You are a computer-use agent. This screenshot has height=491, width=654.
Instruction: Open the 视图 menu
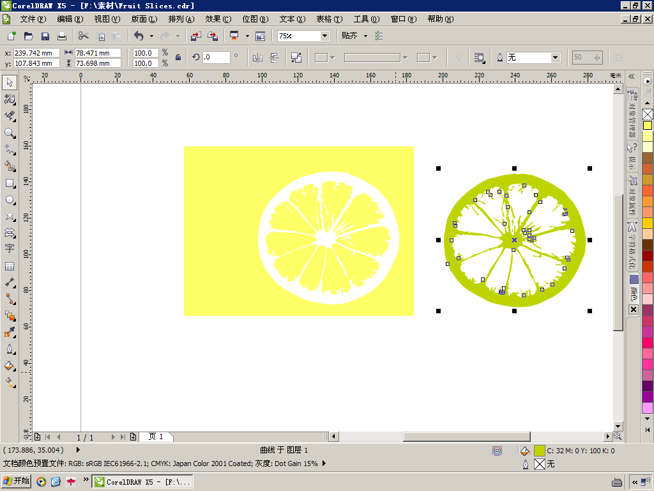click(107, 19)
